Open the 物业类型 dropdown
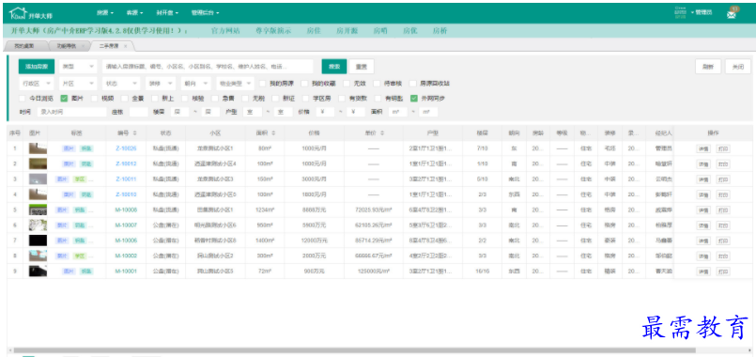The image size is (756, 357). (236, 83)
